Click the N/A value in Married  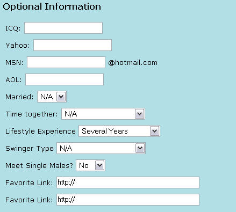tap(47, 97)
